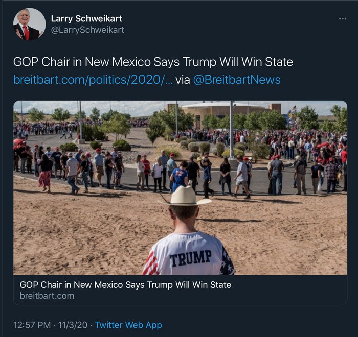Click breitbart.com domain in the card

pyautogui.click(x=47, y=296)
